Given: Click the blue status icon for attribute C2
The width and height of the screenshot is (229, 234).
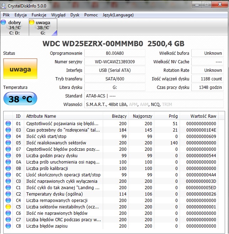Looking at the screenshot, I should tap(8, 194).
